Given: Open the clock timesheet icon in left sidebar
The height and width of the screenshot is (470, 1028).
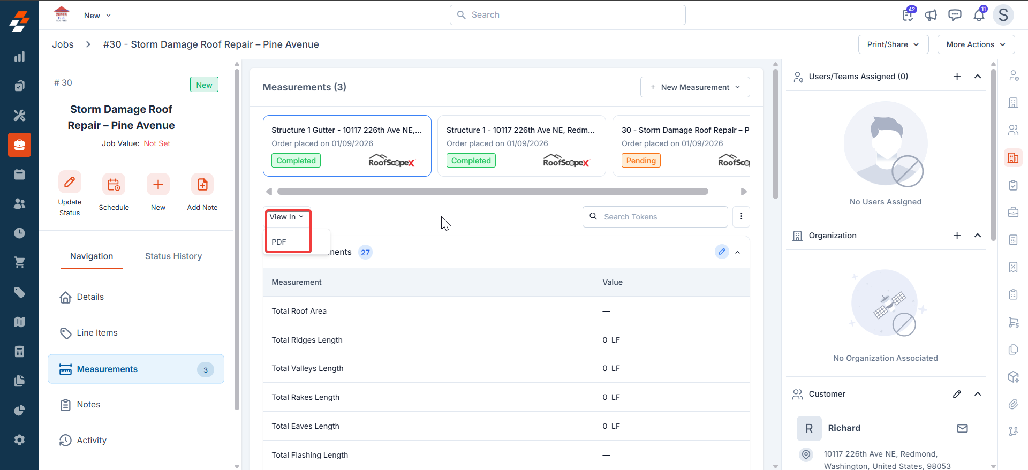Looking at the screenshot, I should pos(19,233).
